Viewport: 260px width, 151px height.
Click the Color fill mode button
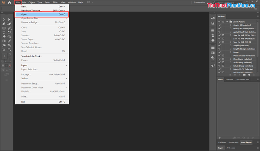click(3, 66)
